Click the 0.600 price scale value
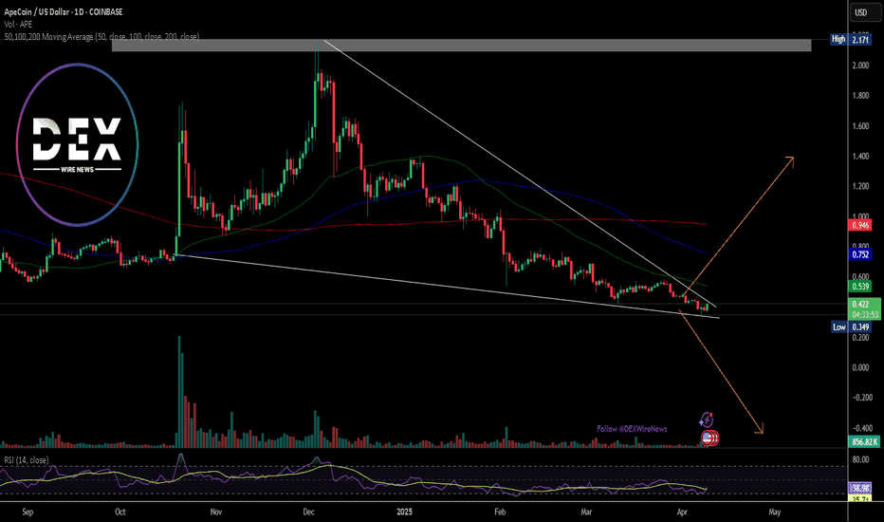This screenshot has height=522, width=884. [861, 276]
